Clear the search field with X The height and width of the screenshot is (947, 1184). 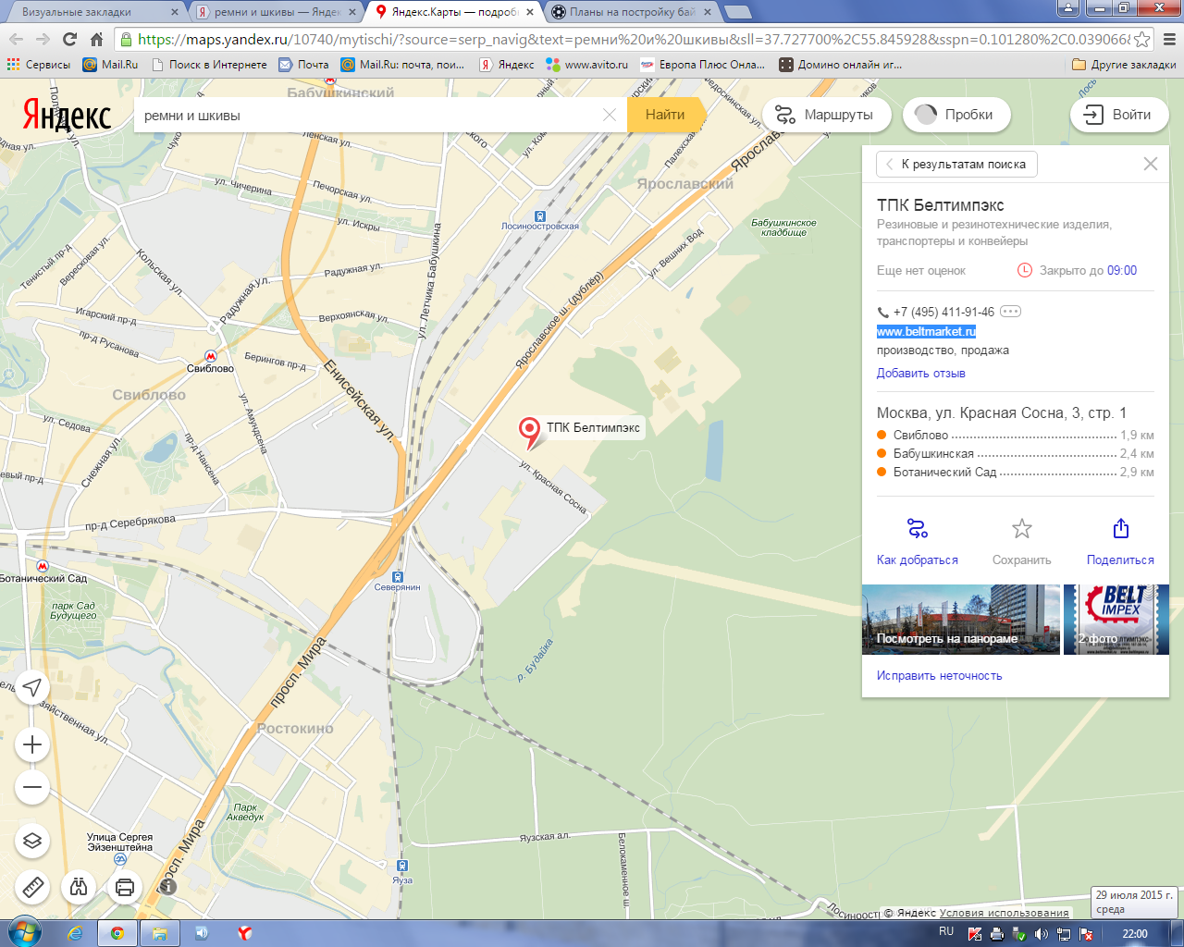(x=610, y=115)
